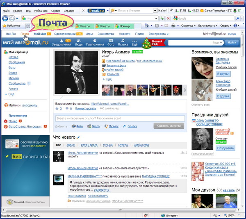Click the horizontal scrollbar at bottom
The width and height of the screenshot is (246, 219).
pos(120,210)
